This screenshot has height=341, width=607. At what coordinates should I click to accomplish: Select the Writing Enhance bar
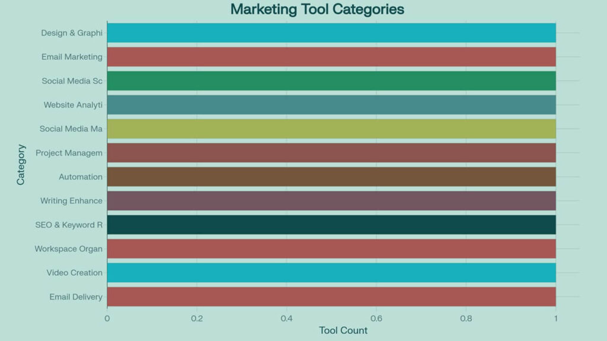coord(331,201)
